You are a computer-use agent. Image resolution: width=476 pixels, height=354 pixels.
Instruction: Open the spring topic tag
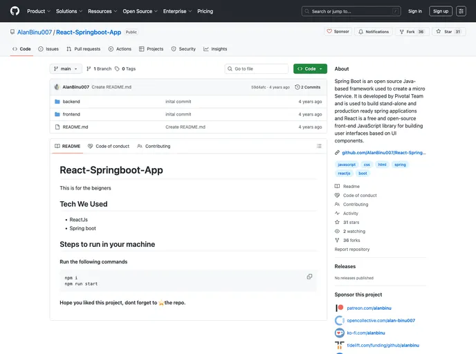click(400, 165)
